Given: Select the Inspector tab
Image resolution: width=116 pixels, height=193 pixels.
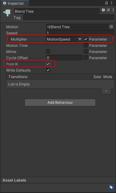Looking at the screenshot, I should [15, 3].
